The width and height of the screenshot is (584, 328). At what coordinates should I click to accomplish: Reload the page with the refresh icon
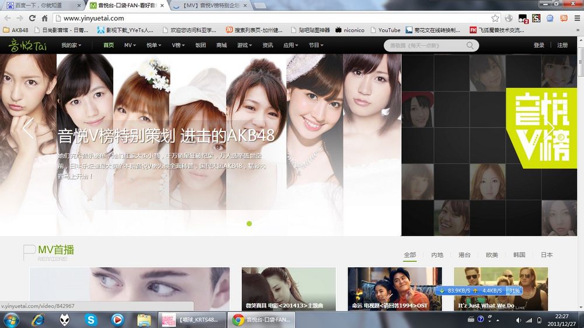click(32, 18)
